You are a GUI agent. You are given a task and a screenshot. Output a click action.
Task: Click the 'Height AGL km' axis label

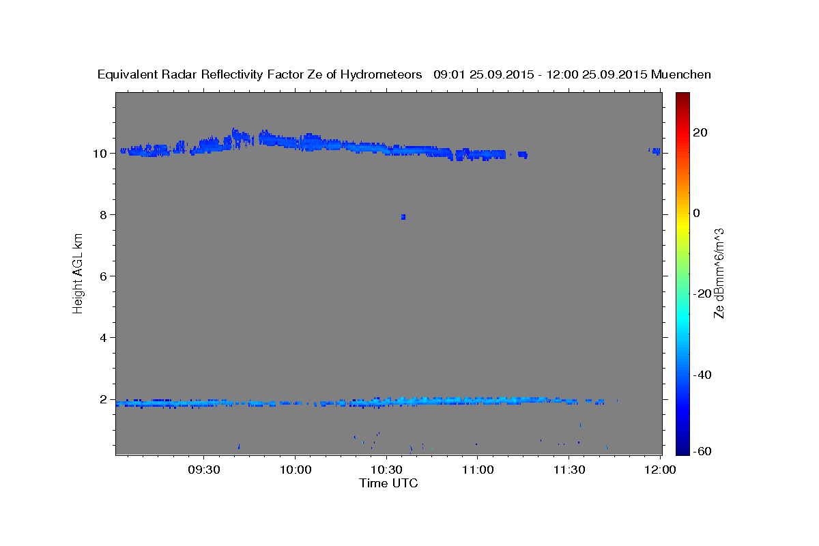[78, 273]
